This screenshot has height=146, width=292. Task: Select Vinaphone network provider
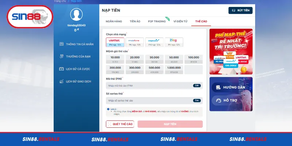point(154,42)
